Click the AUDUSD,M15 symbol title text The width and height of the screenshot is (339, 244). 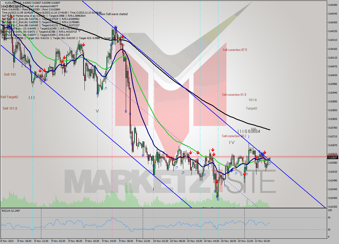[13, 3]
